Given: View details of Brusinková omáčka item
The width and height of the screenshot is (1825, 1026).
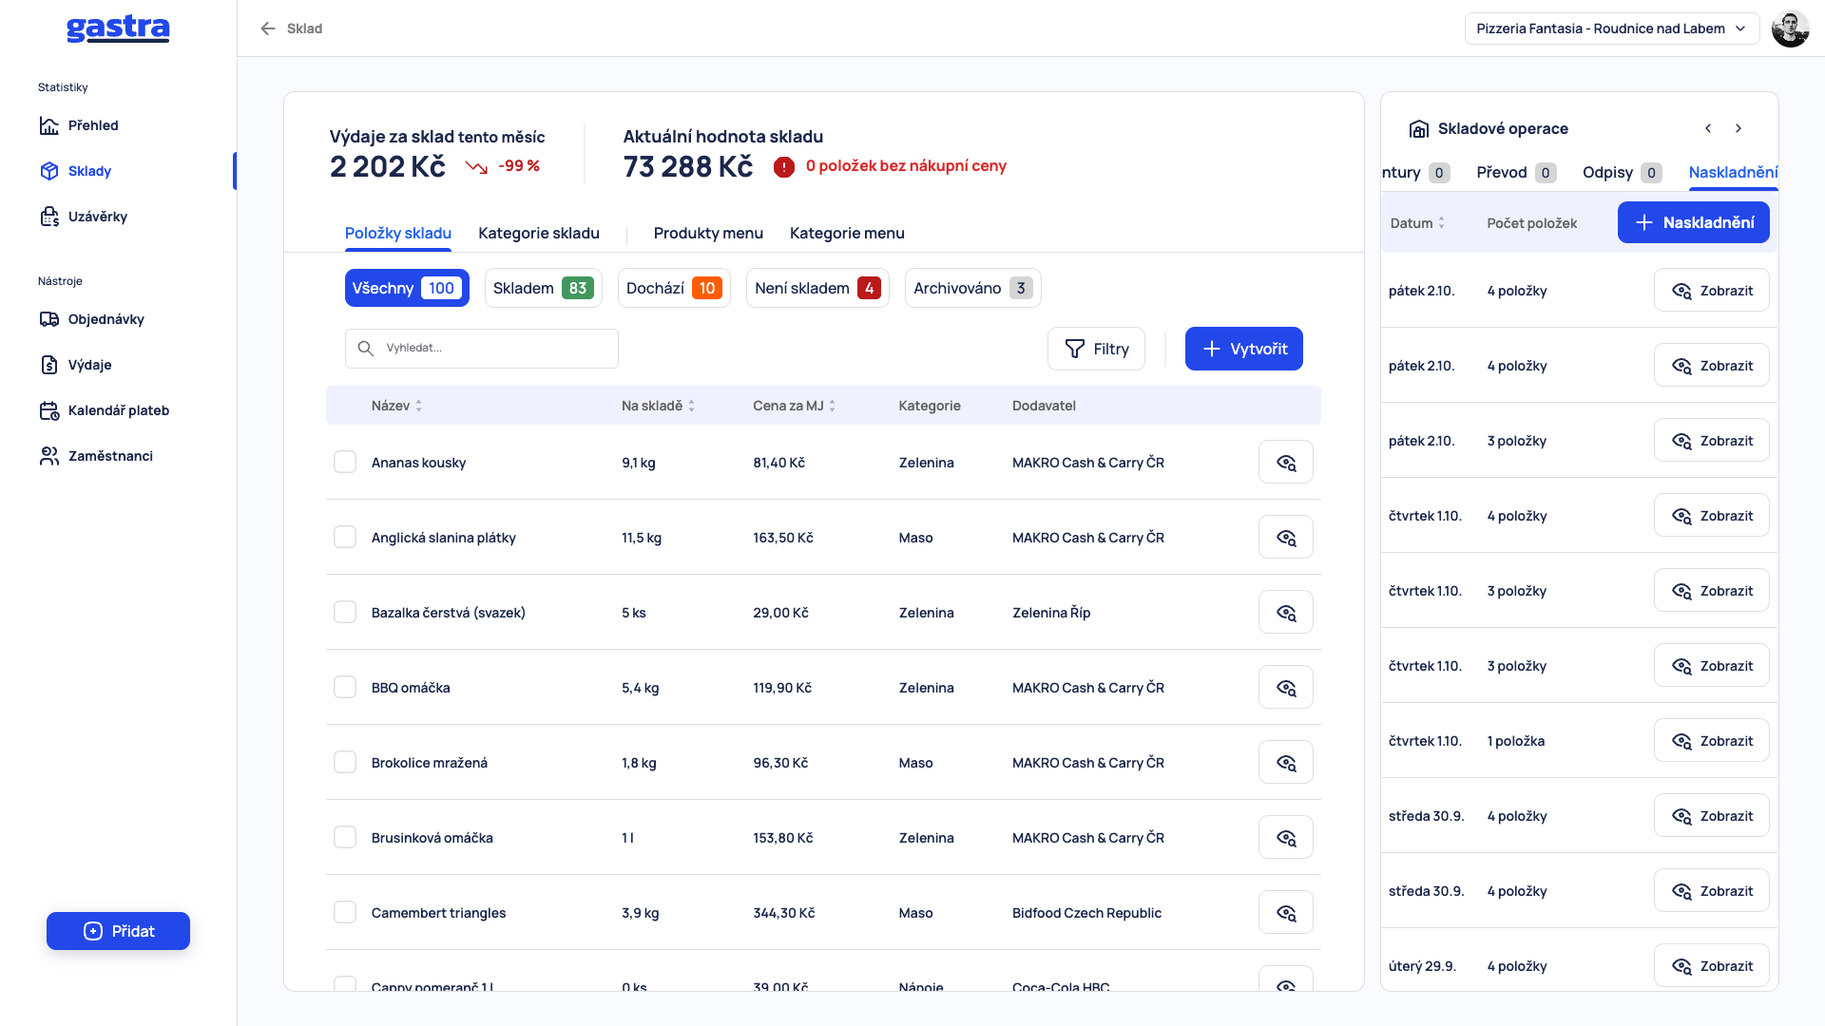Looking at the screenshot, I should pos(1285,837).
